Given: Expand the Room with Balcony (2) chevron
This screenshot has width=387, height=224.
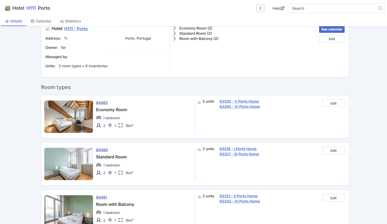Looking at the screenshot, I should pyautogui.click(x=174, y=38).
